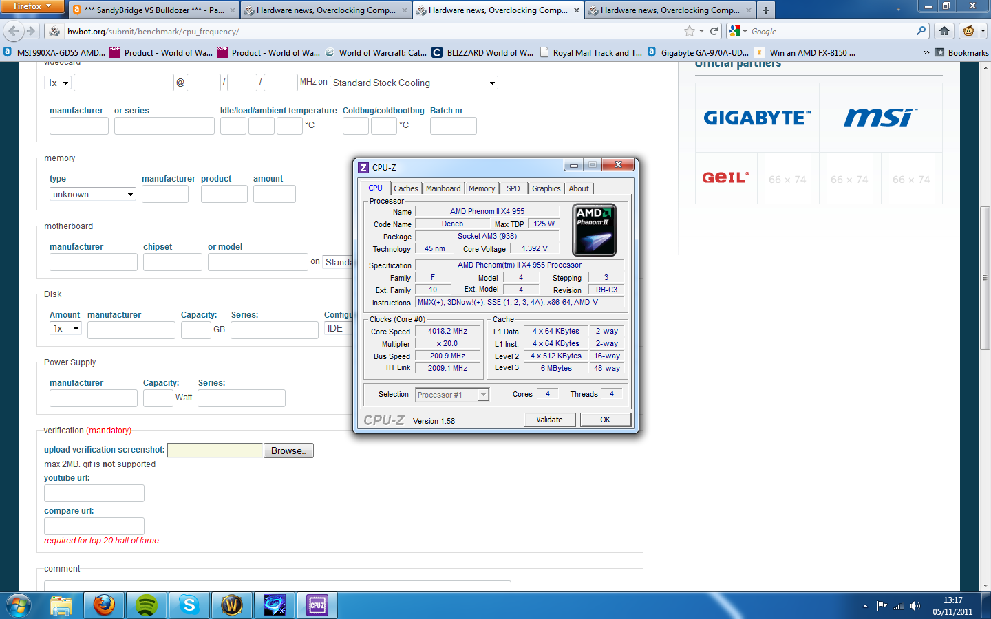Viewport: 991px width, 619px height.
Task: Click the CPU-Z taskbar icon
Action: click(x=317, y=605)
